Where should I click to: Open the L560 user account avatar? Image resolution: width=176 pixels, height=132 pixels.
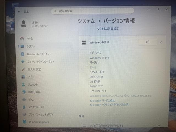click(x=24, y=24)
